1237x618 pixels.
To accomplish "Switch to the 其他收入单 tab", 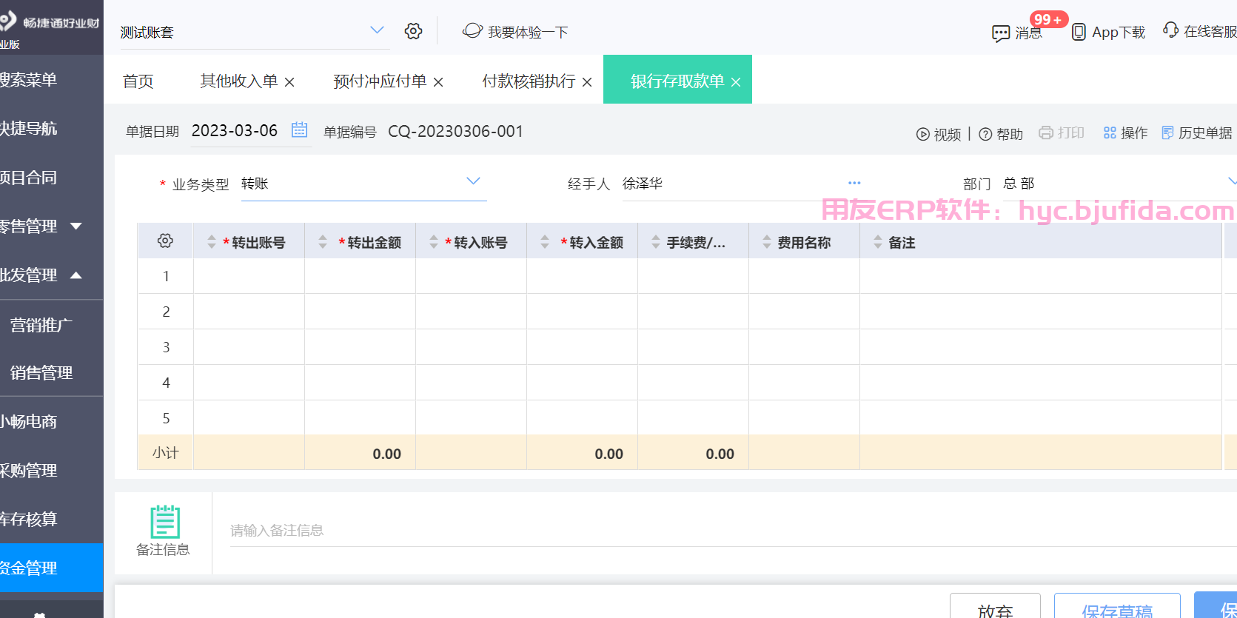I will 239,81.
